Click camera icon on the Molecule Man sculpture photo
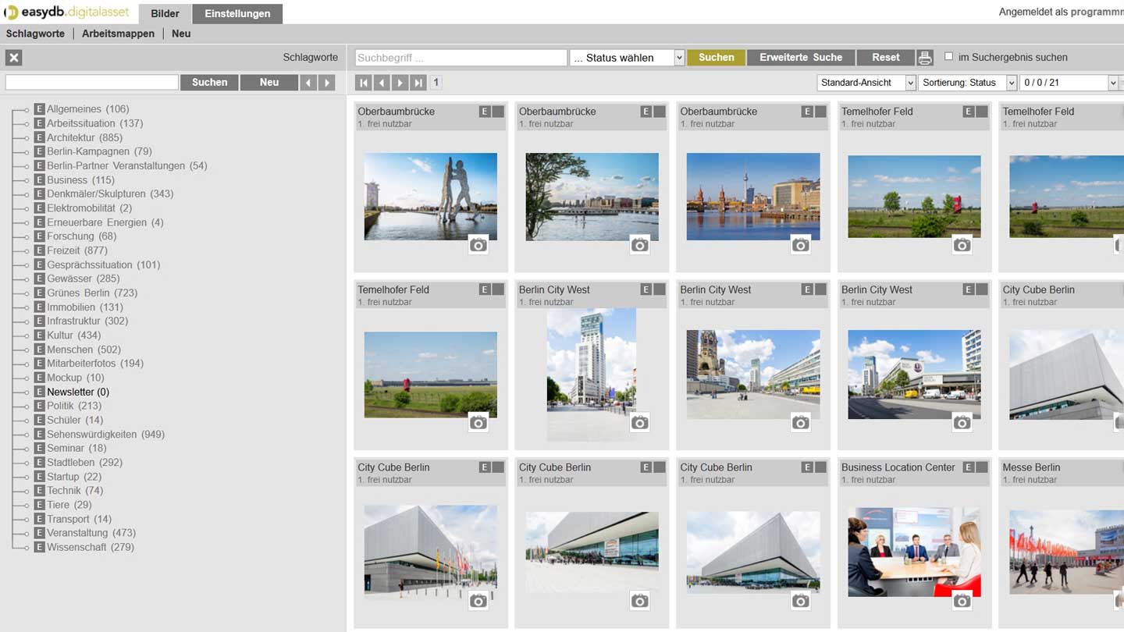 click(x=478, y=245)
